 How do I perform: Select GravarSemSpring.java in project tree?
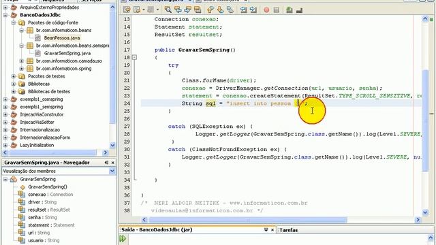tap(67, 53)
